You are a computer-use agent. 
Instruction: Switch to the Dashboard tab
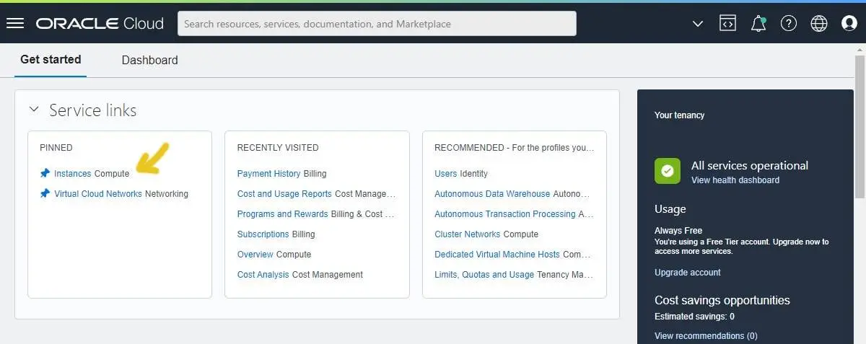149,60
